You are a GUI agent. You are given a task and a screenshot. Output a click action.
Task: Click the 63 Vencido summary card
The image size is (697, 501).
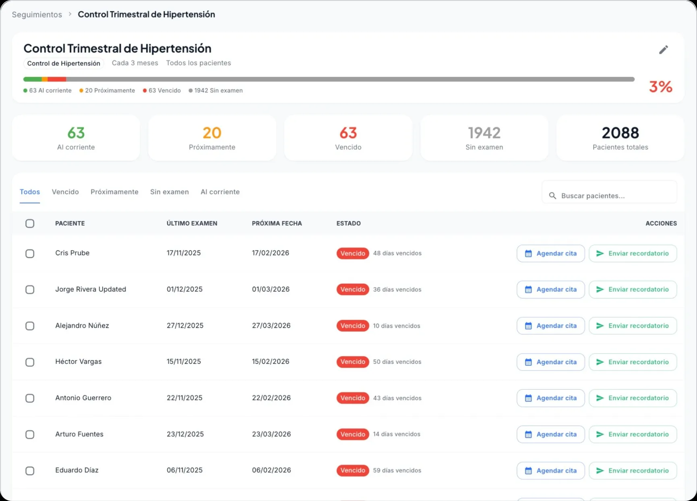(x=348, y=138)
